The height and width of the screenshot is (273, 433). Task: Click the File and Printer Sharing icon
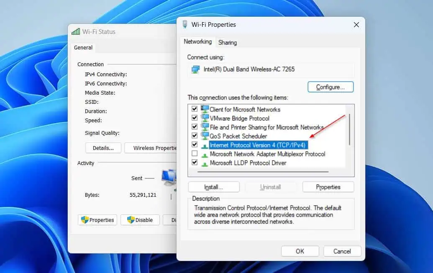pyautogui.click(x=205, y=126)
